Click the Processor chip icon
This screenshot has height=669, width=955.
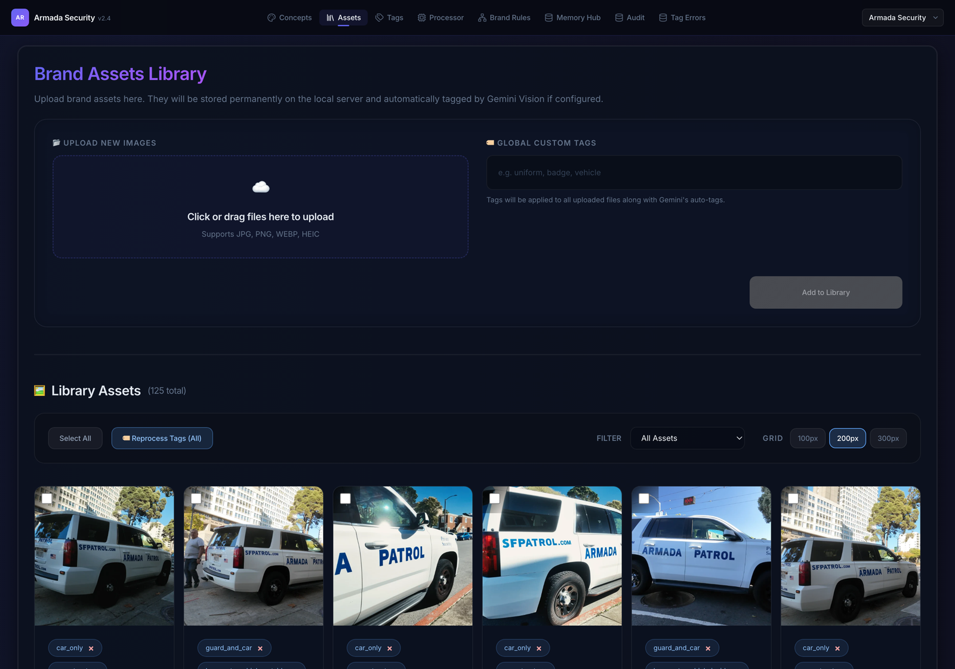coord(421,17)
